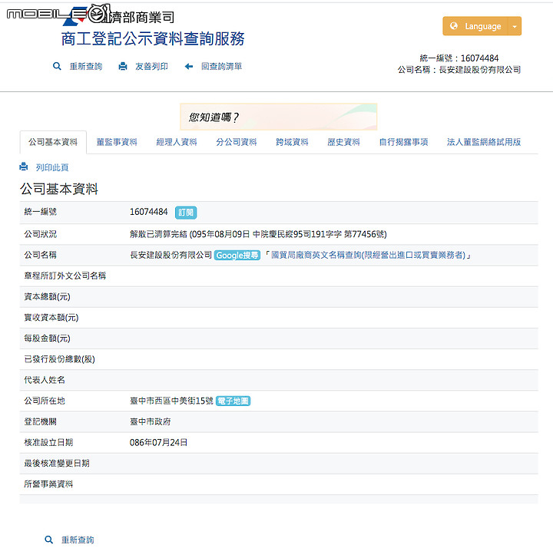Click the header text 公司名稱：長安建設股份有限公司

[459, 70]
